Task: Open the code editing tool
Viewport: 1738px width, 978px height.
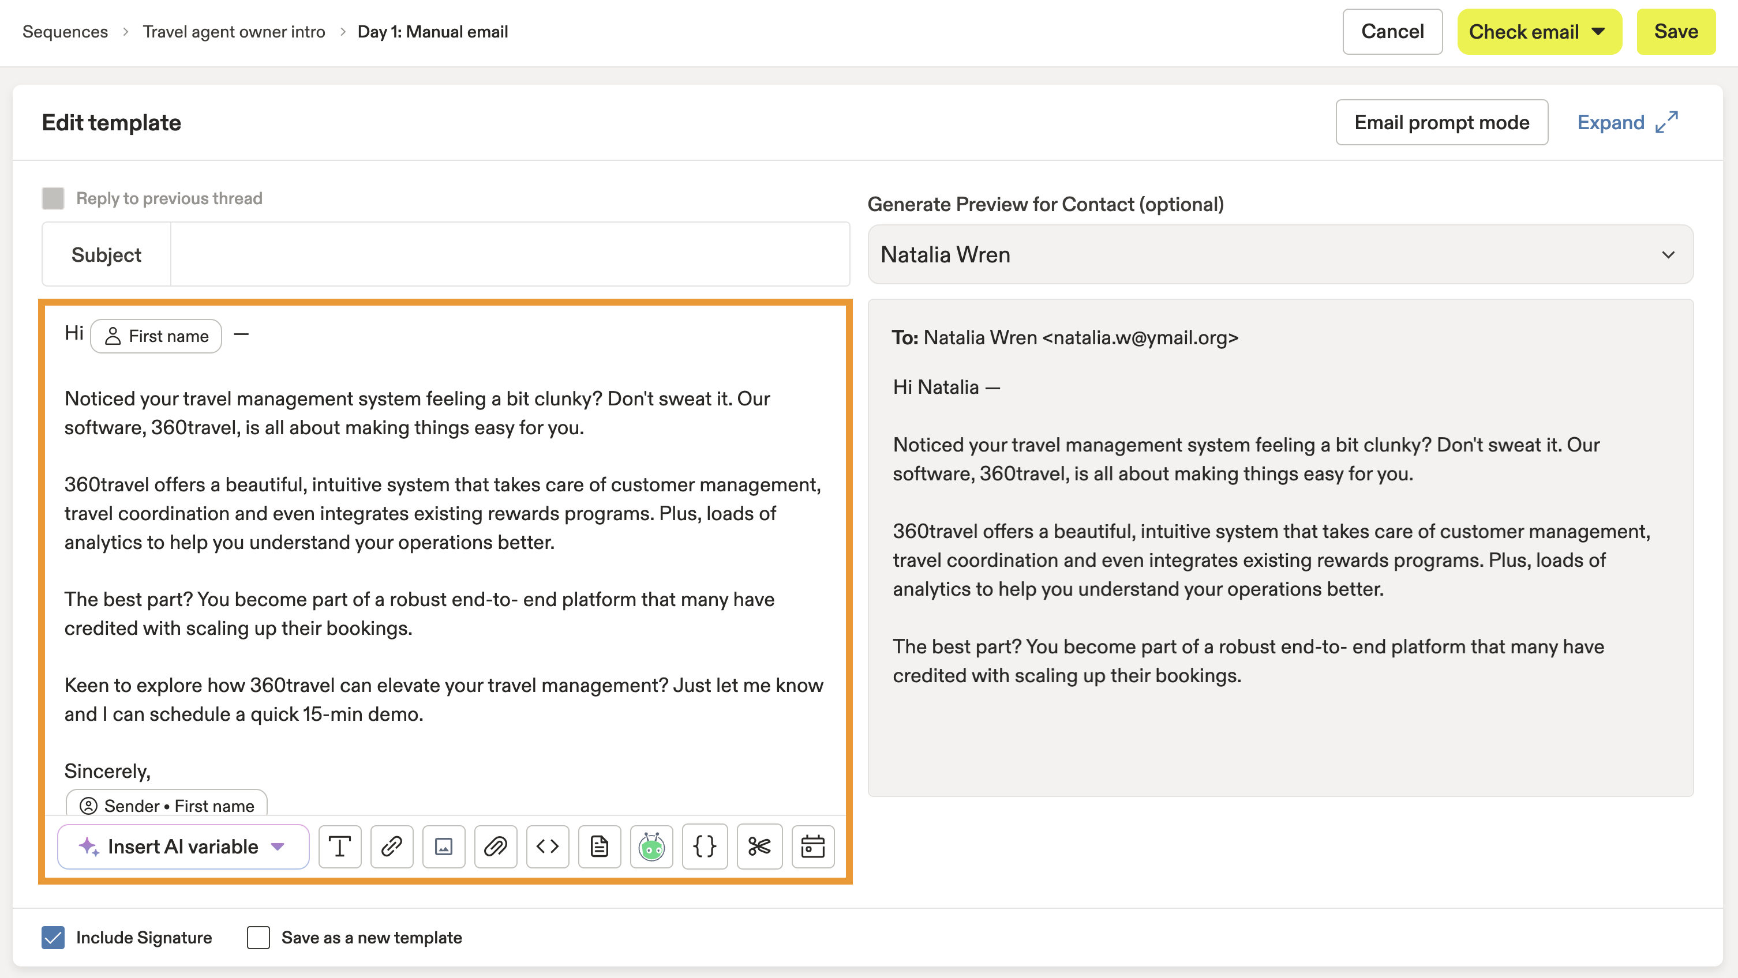Action: pyautogui.click(x=547, y=847)
